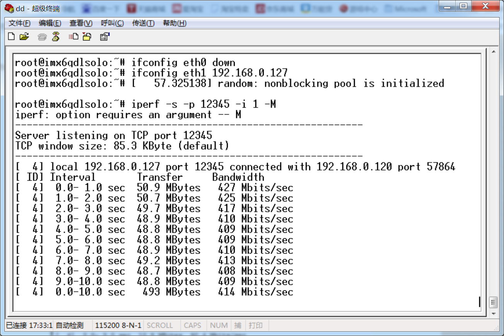Screen dimensions: 504x336
Task: Click the New connection toolbar icon
Action: pos(12,37)
